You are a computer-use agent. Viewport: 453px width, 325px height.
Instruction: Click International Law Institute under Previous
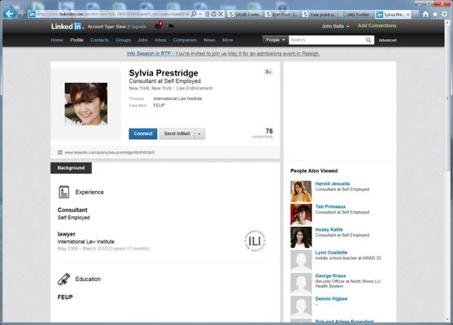click(x=177, y=98)
